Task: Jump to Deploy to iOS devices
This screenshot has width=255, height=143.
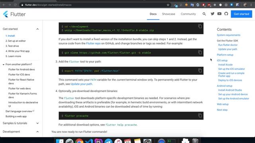Action: tap(230, 80)
